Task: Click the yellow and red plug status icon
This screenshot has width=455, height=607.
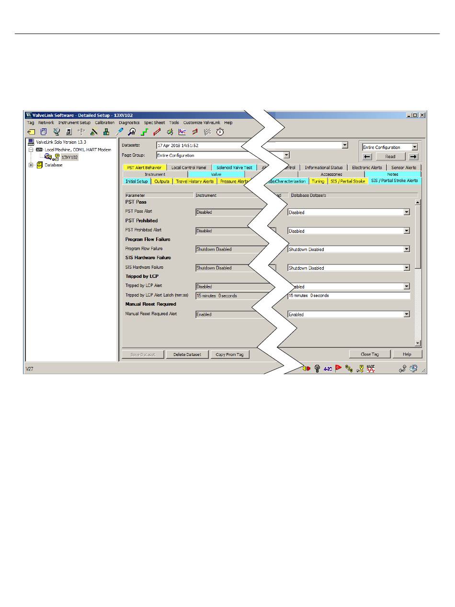Action: click(307, 368)
